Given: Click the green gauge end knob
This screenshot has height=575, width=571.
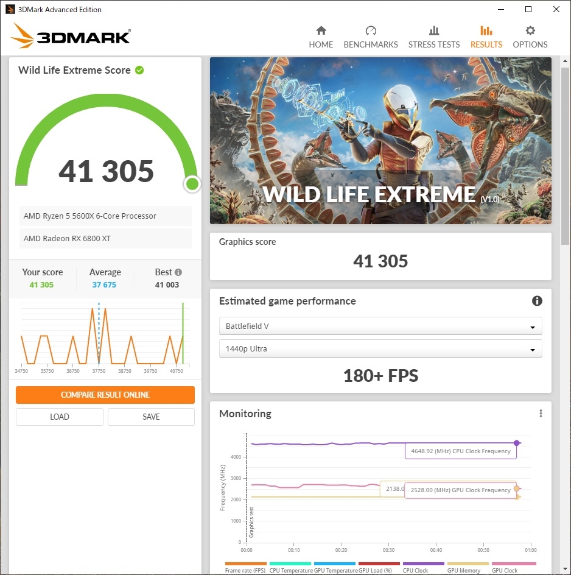Looking at the screenshot, I should click(192, 184).
